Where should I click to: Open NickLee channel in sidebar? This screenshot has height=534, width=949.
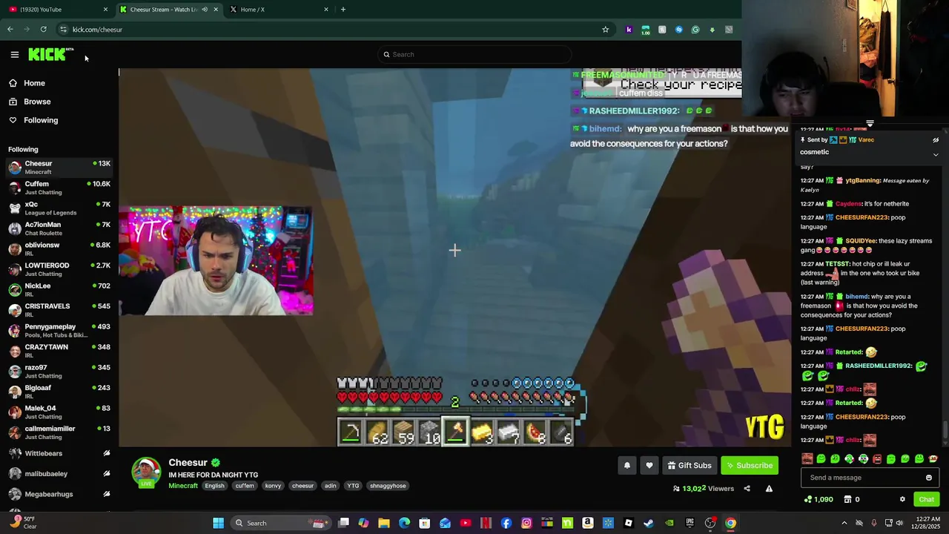(x=59, y=290)
